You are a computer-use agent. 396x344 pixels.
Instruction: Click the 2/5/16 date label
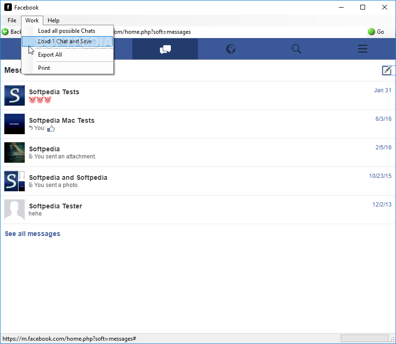(383, 147)
